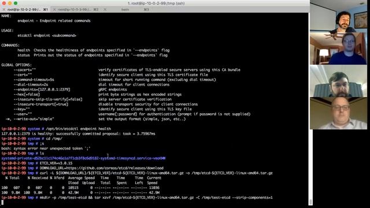Click the '/opt/bin/etcdctl endpoint health' command

(79, 129)
